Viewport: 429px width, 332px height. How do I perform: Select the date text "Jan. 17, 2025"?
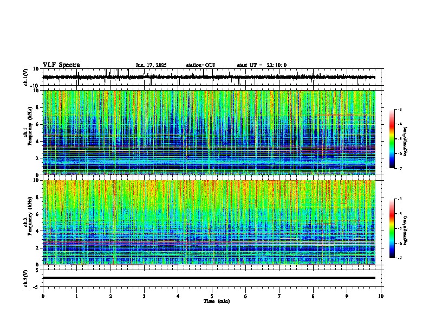click(151, 65)
